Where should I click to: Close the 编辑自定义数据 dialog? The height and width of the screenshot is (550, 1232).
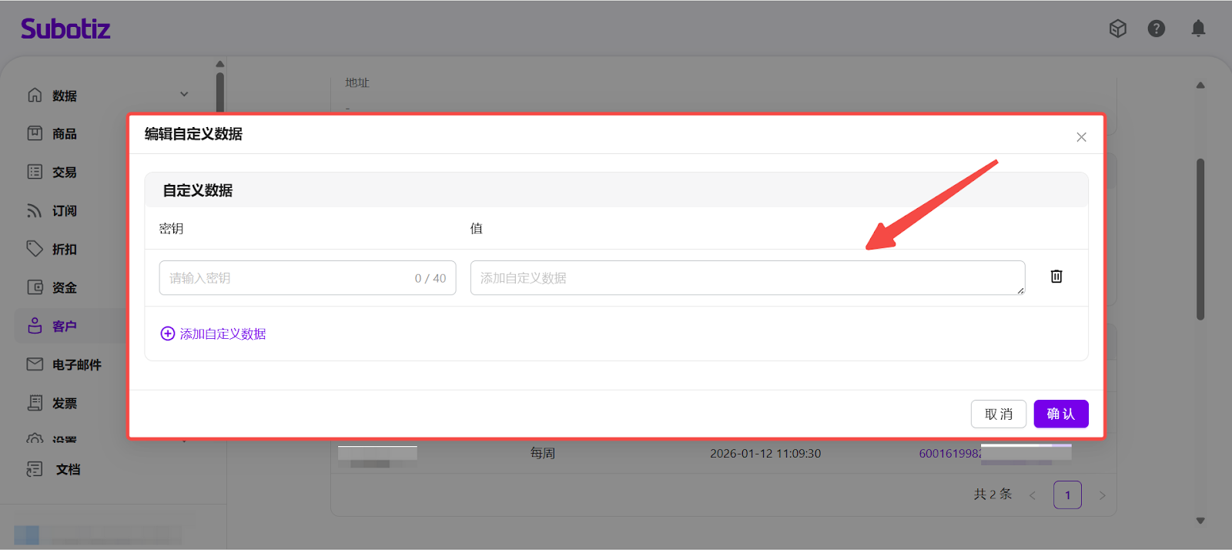1081,137
